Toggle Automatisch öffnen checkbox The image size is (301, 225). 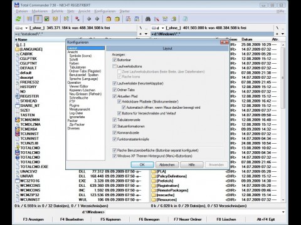click(x=124, y=107)
